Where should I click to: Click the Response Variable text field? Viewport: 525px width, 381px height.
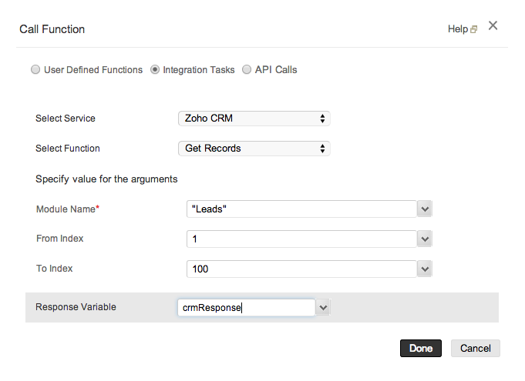coord(246,308)
